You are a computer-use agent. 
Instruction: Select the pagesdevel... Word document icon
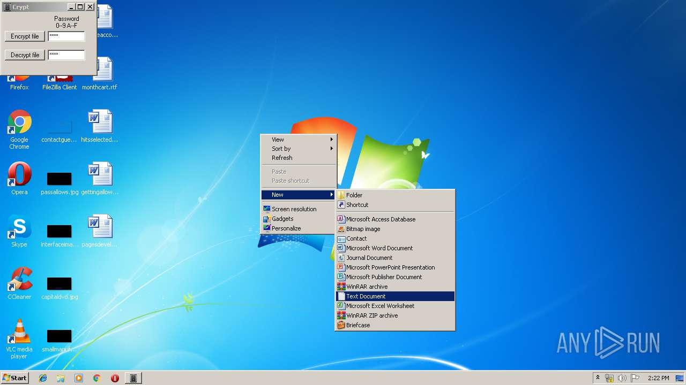(100, 231)
